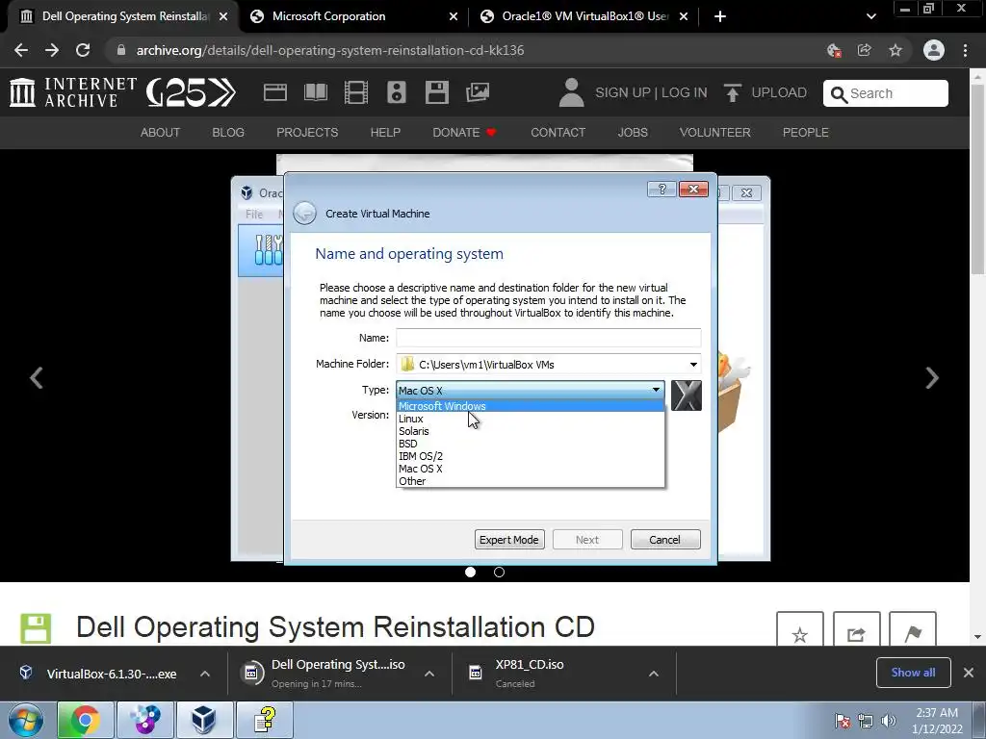Click the dialog back arrow icon
This screenshot has height=739, width=986.
point(305,214)
